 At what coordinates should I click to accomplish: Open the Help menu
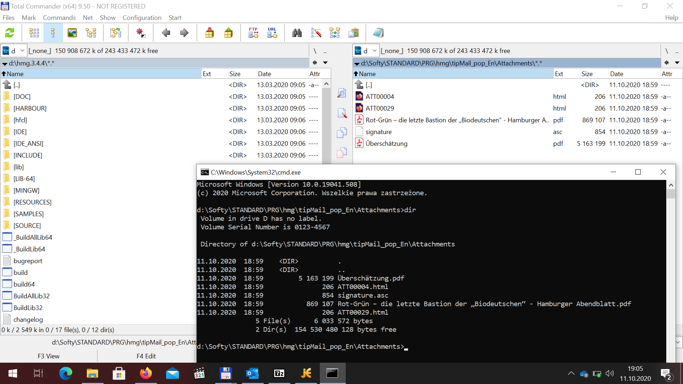pos(672,18)
